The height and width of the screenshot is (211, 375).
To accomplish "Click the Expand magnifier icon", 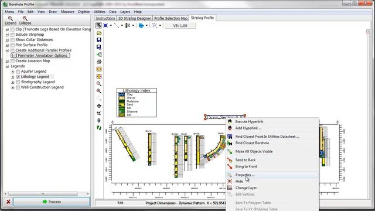I will pyautogui.click(x=11, y=18).
